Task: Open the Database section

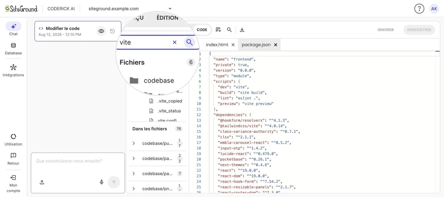Action: click(x=13, y=49)
